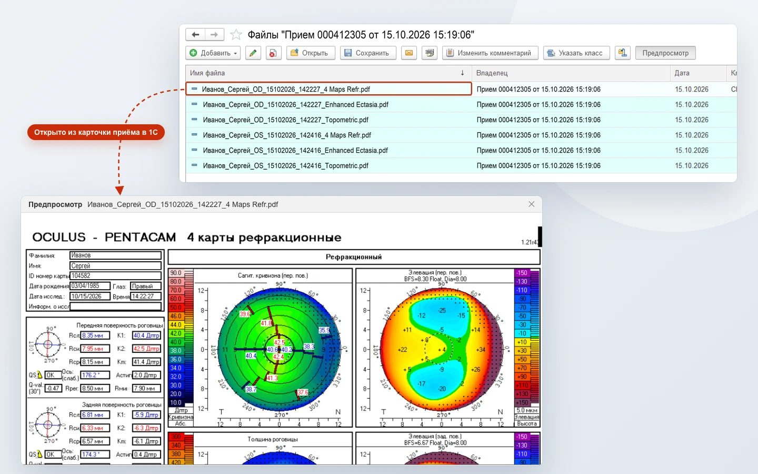Click the Владелец column header
758x474 pixels.
point(571,73)
